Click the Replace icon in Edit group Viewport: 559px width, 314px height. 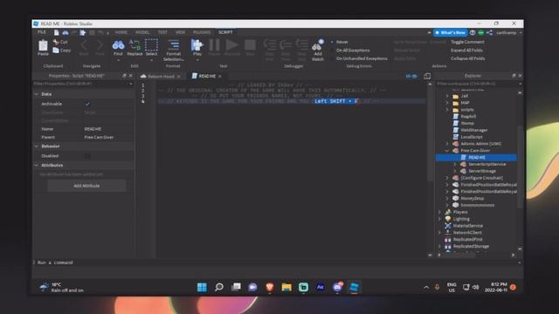coord(135,45)
